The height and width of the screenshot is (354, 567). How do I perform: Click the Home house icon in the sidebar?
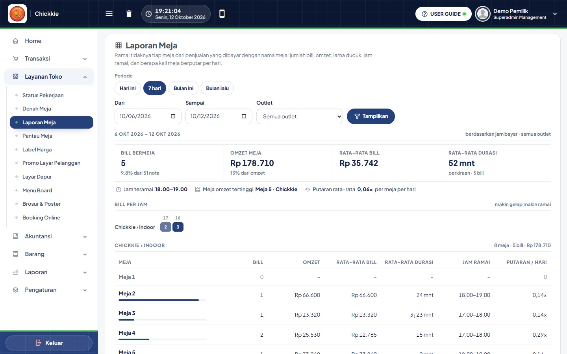click(16, 41)
